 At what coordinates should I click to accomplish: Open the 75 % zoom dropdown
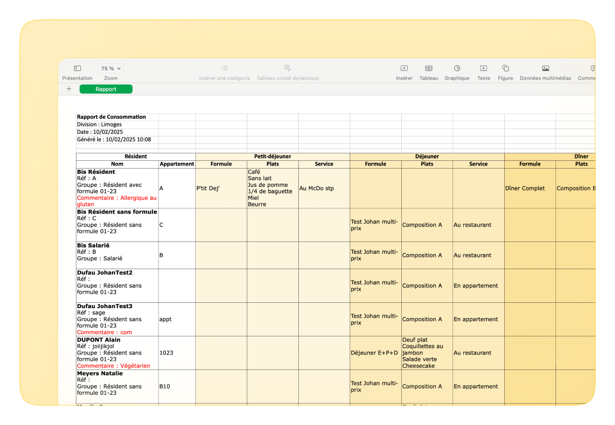click(111, 69)
